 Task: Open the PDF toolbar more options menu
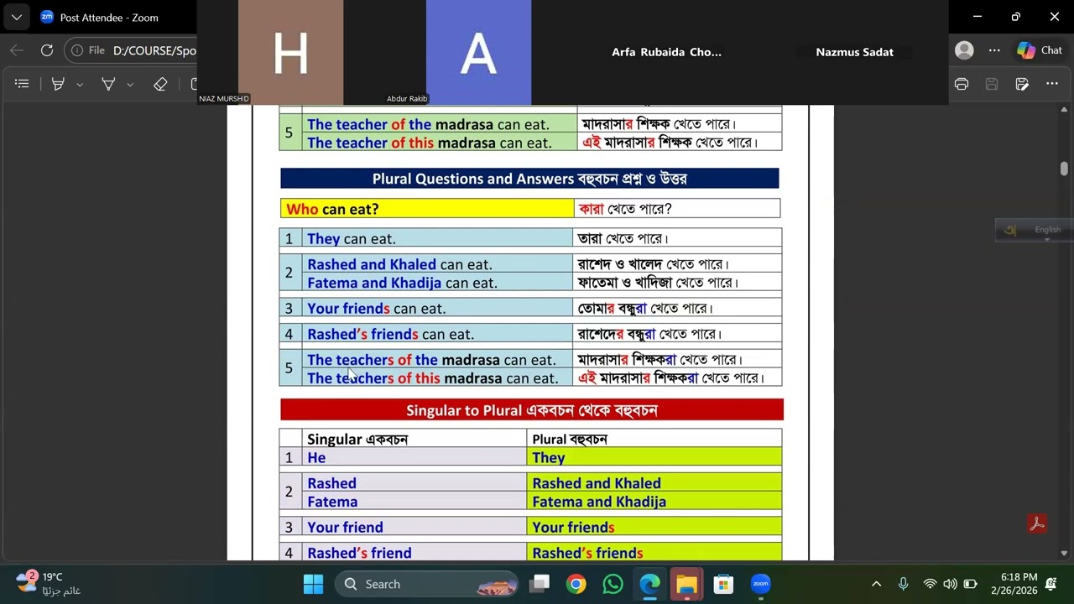1052,84
